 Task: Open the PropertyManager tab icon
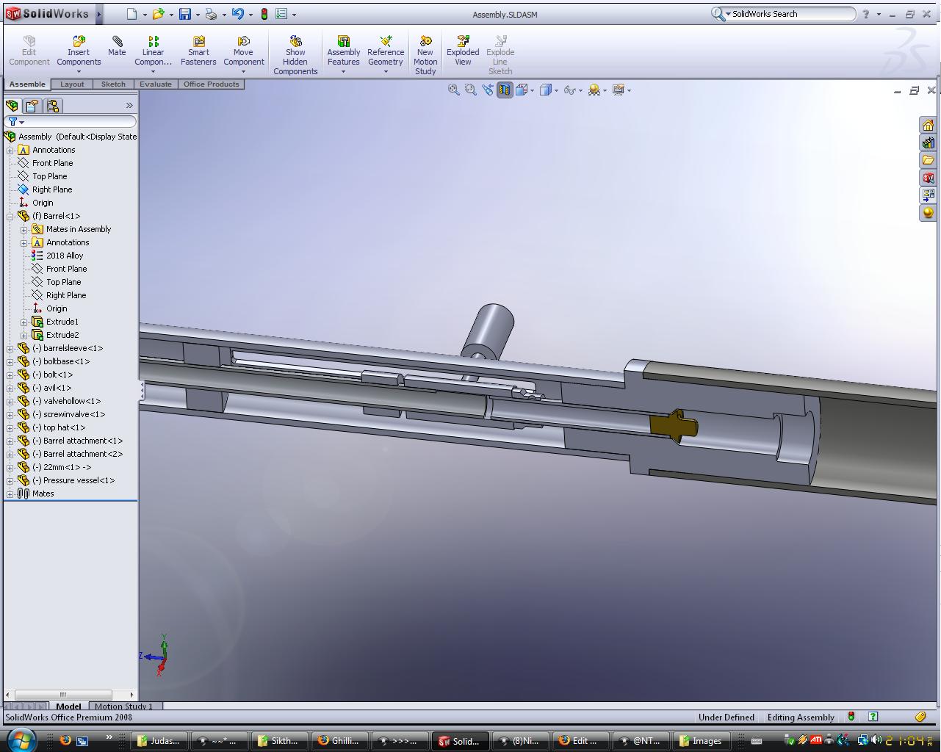[x=32, y=106]
